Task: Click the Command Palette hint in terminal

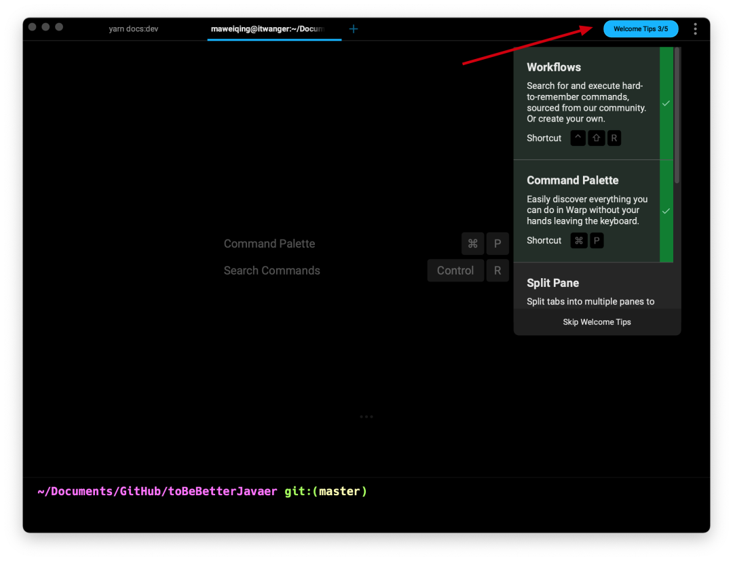Action: (x=269, y=244)
